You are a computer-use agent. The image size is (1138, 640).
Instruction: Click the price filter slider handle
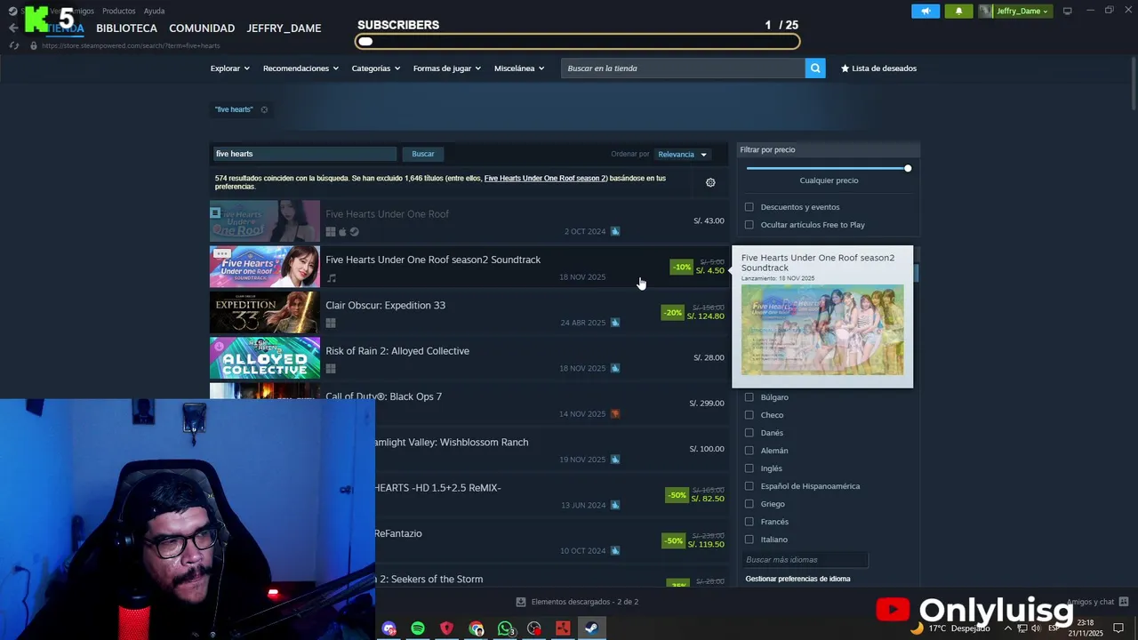point(908,168)
